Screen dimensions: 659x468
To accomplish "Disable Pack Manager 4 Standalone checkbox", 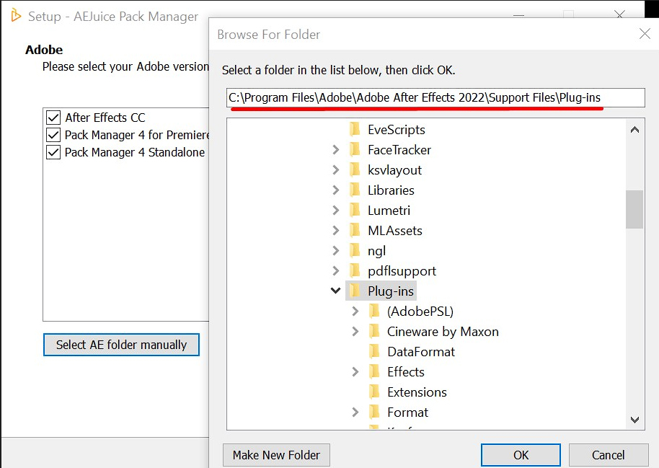I will click(x=53, y=152).
